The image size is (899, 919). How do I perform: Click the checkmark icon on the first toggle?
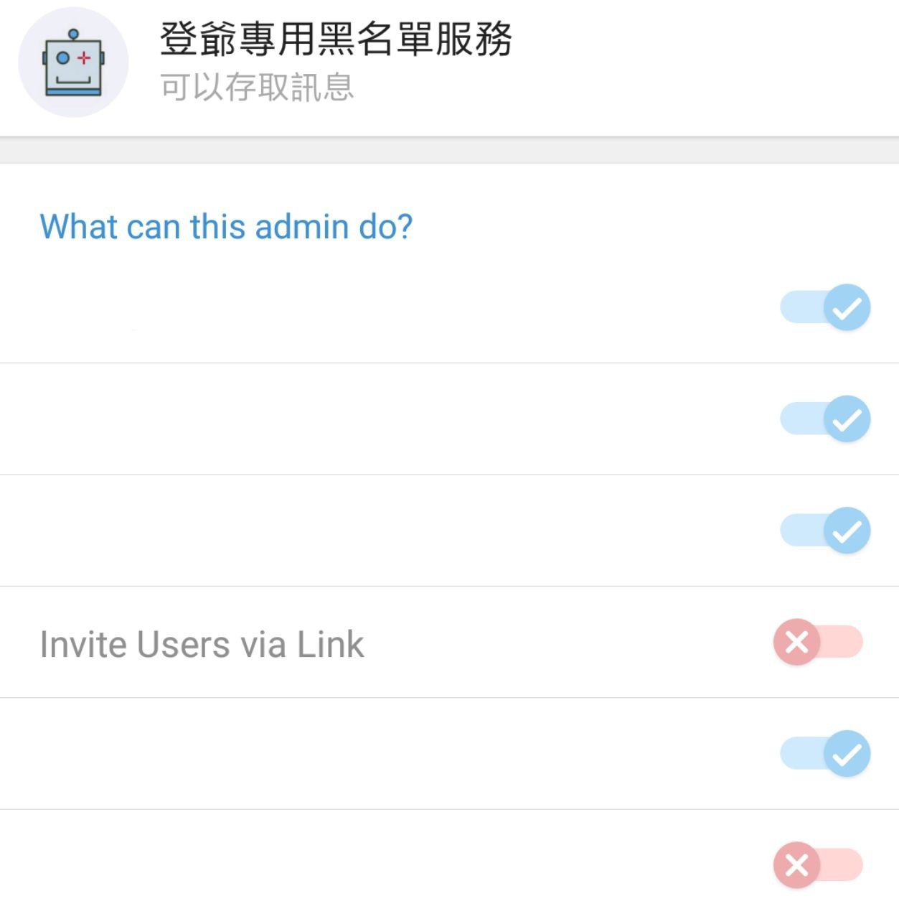(x=847, y=307)
